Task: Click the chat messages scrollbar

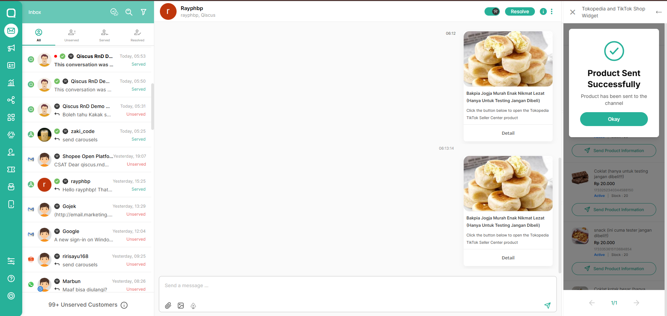Action: [x=560, y=215]
